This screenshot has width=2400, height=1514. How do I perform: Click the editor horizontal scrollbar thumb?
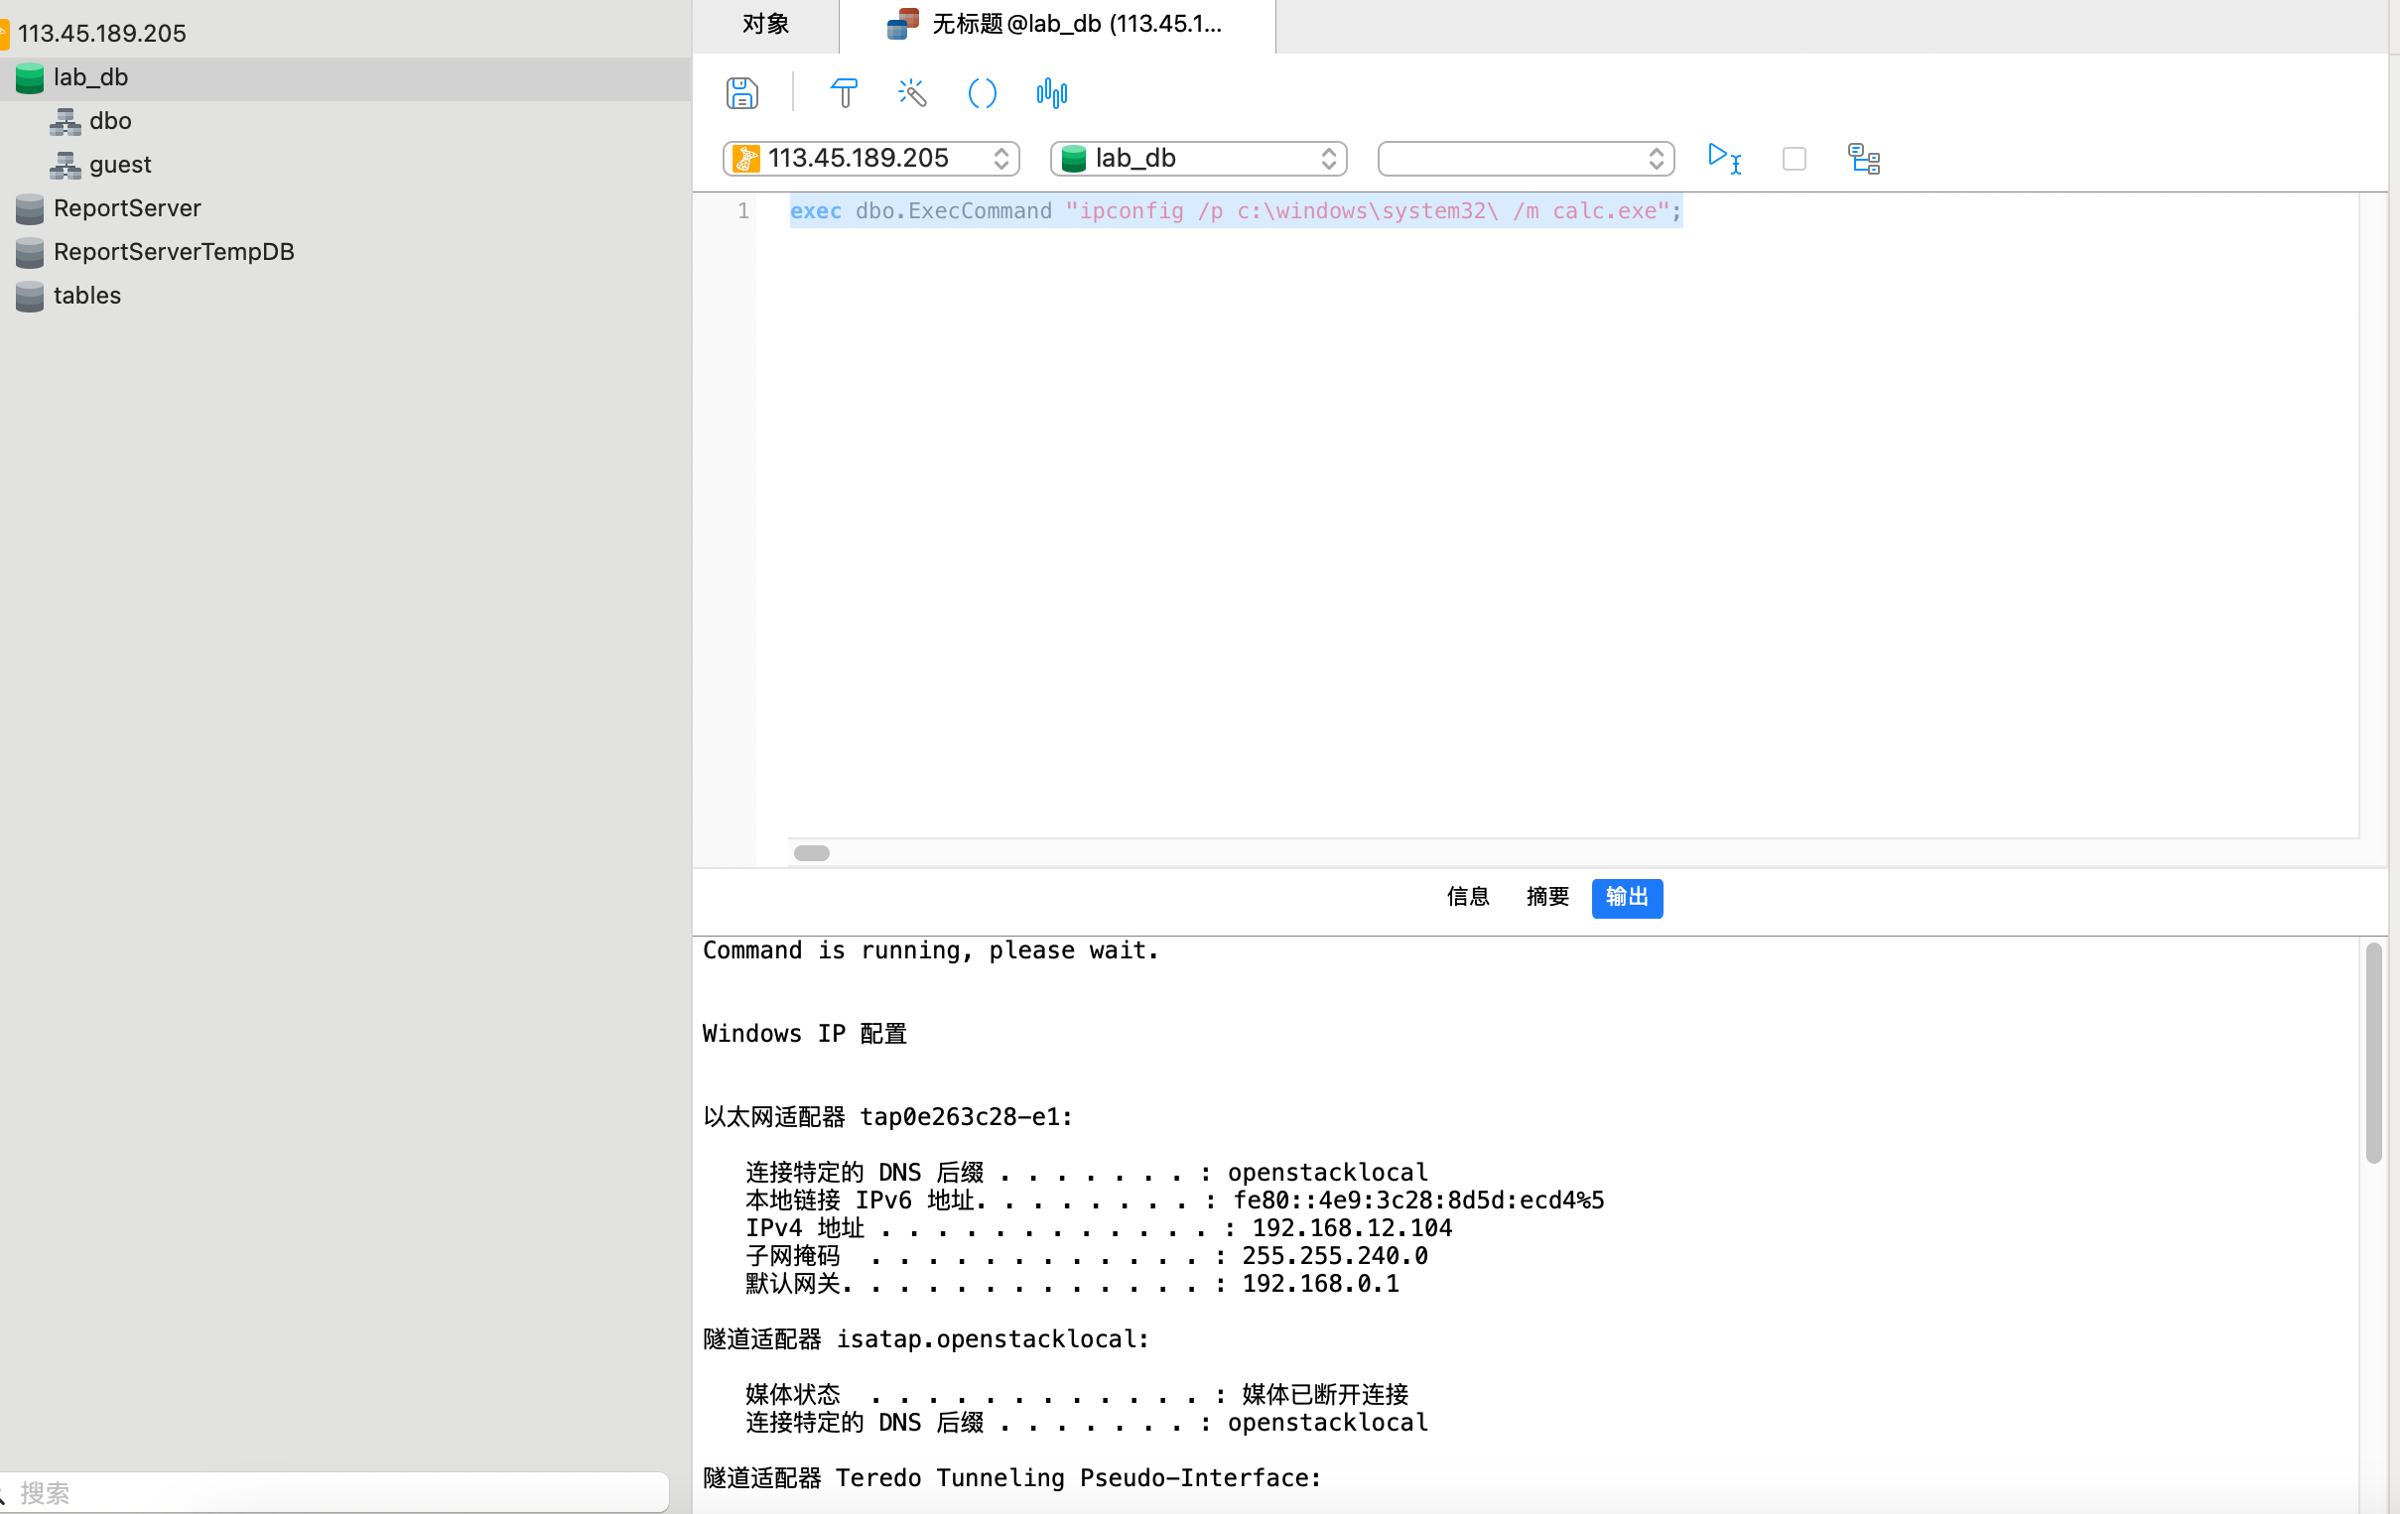click(x=811, y=852)
